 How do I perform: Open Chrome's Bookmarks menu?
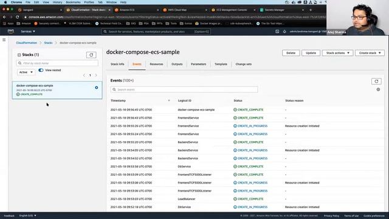tap(73, 2)
